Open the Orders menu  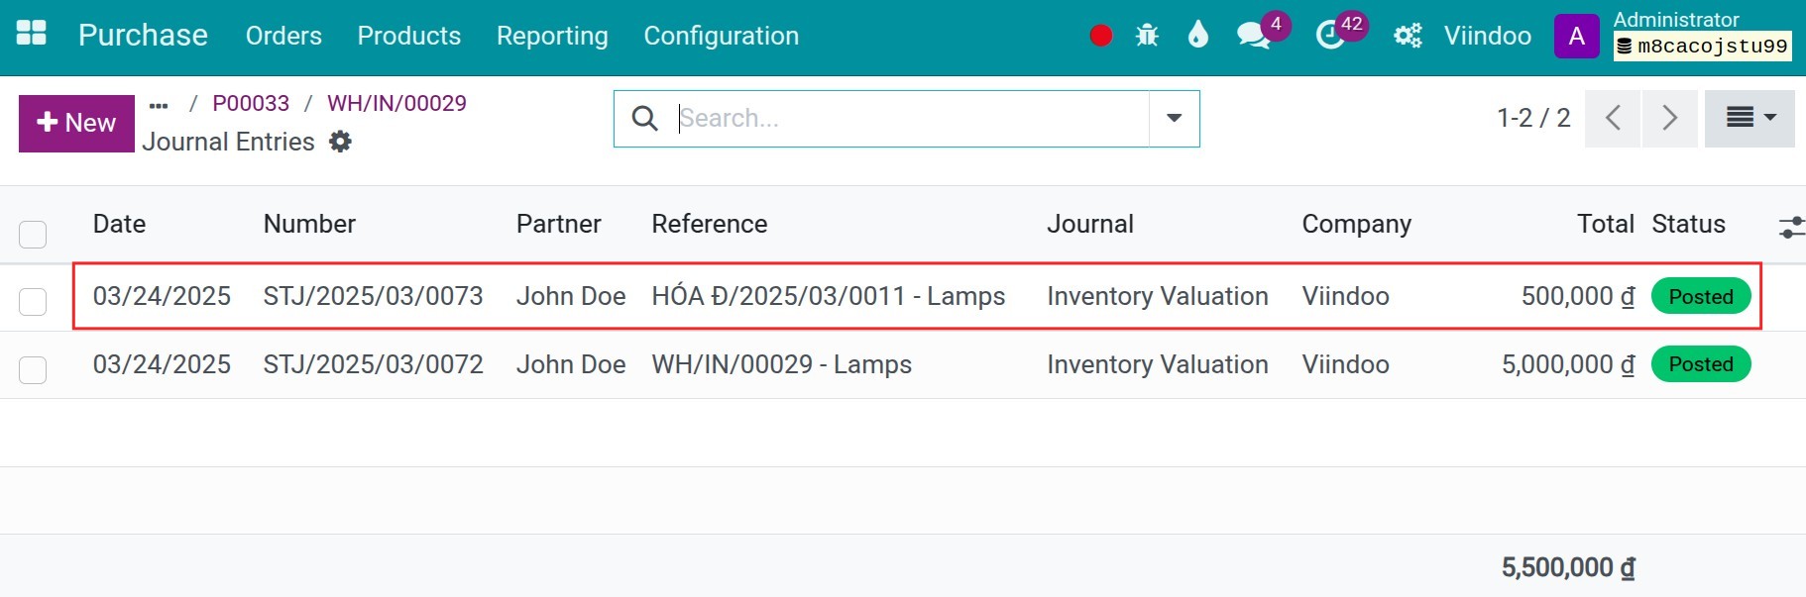pyautogui.click(x=283, y=36)
